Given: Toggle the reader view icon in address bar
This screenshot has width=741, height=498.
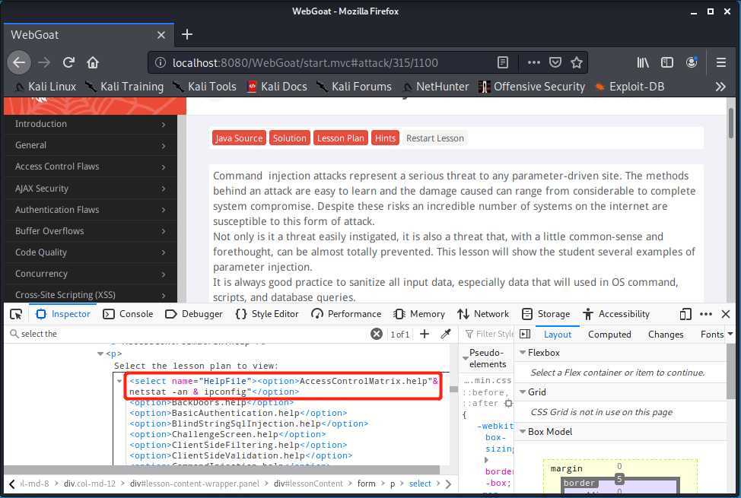Looking at the screenshot, I should coord(503,62).
